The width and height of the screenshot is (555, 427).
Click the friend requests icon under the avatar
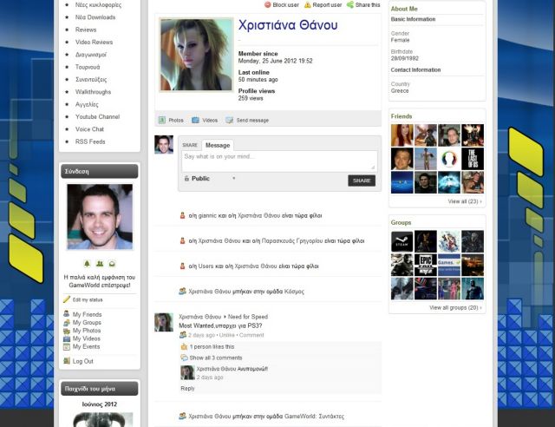click(100, 263)
